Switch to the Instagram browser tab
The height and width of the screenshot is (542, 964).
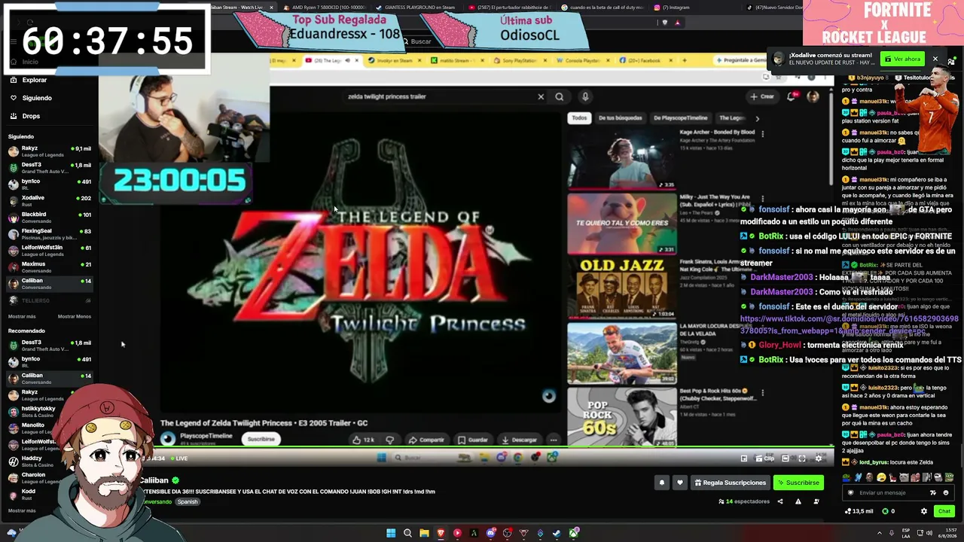point(672,8)
